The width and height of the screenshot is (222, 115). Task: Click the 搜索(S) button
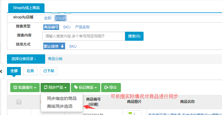tap(134, 36)
